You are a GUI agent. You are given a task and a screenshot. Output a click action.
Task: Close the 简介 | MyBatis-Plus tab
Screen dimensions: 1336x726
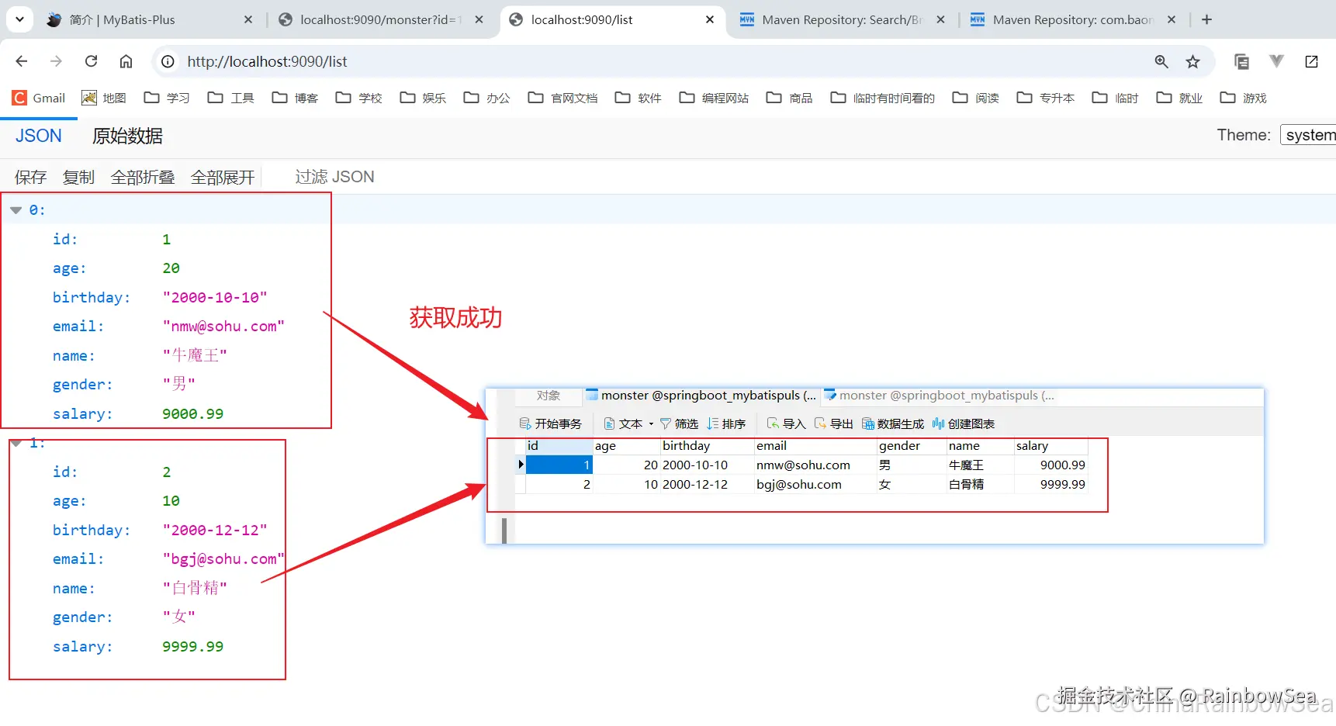[x=248, y=19]
